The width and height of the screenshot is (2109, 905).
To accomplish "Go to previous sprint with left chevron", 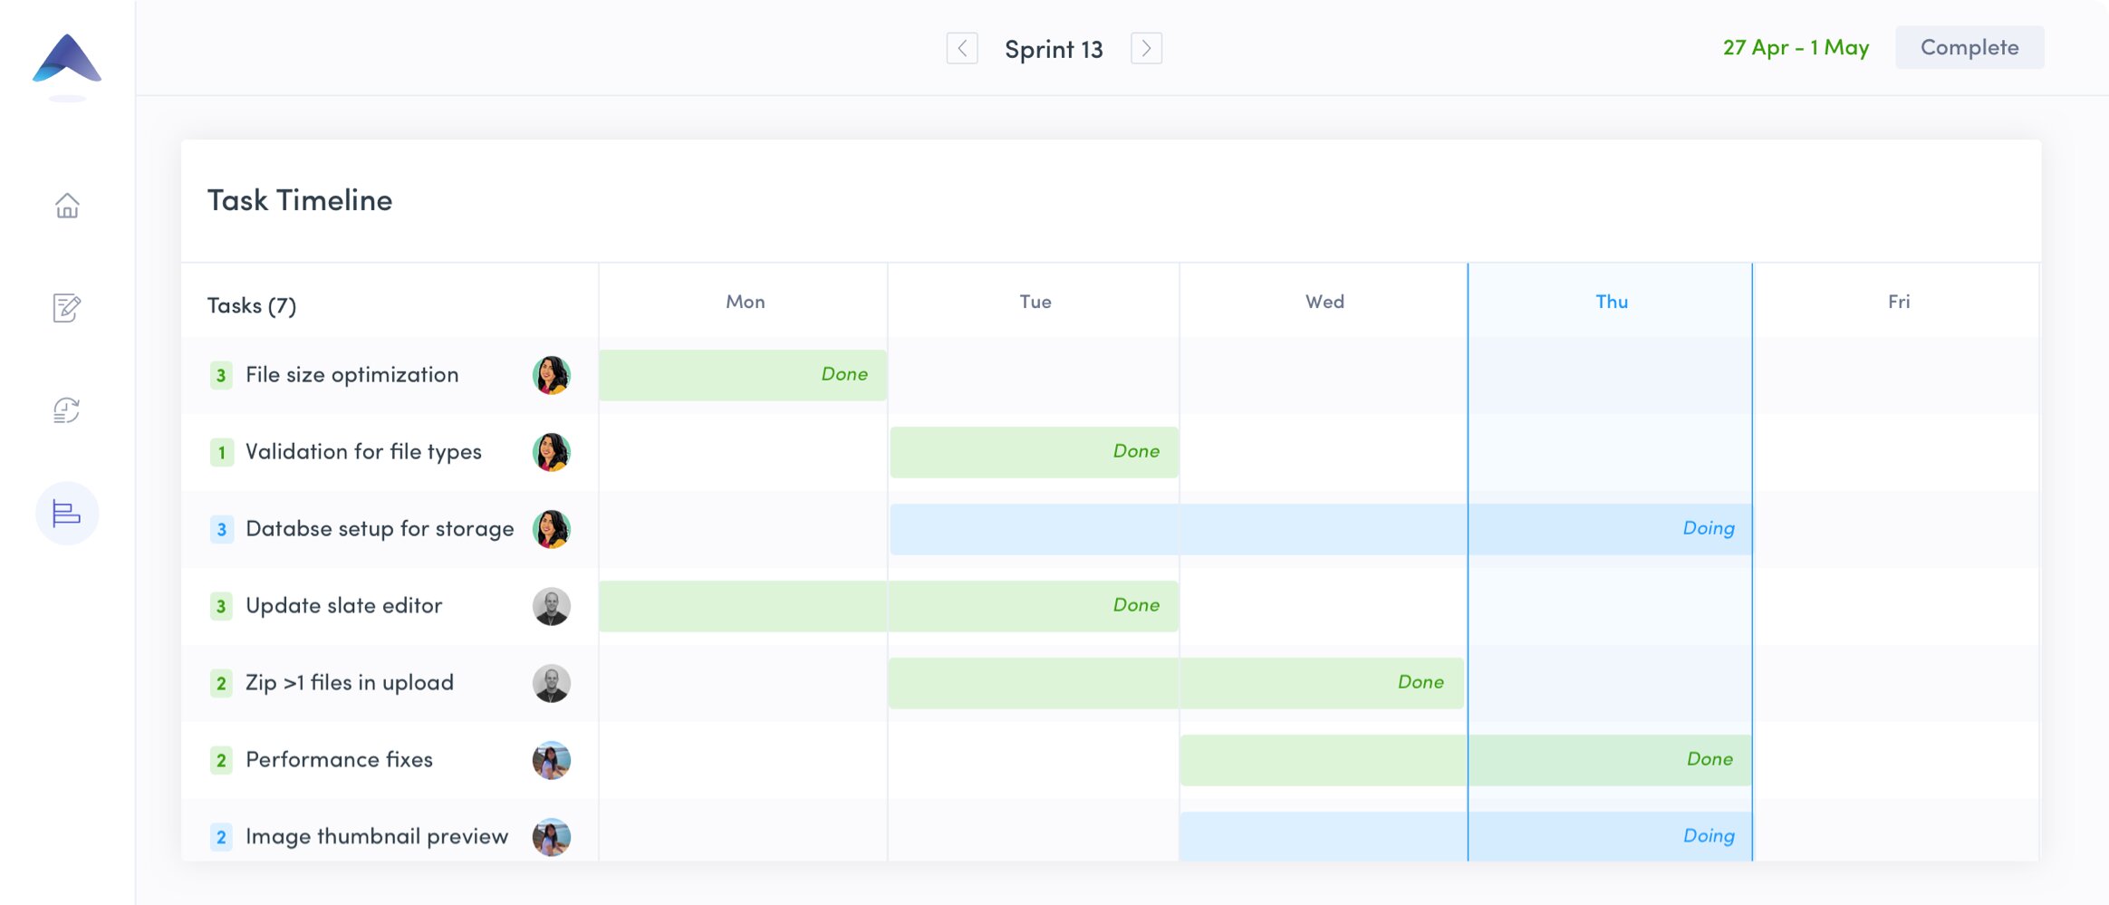I will point(962,48).
